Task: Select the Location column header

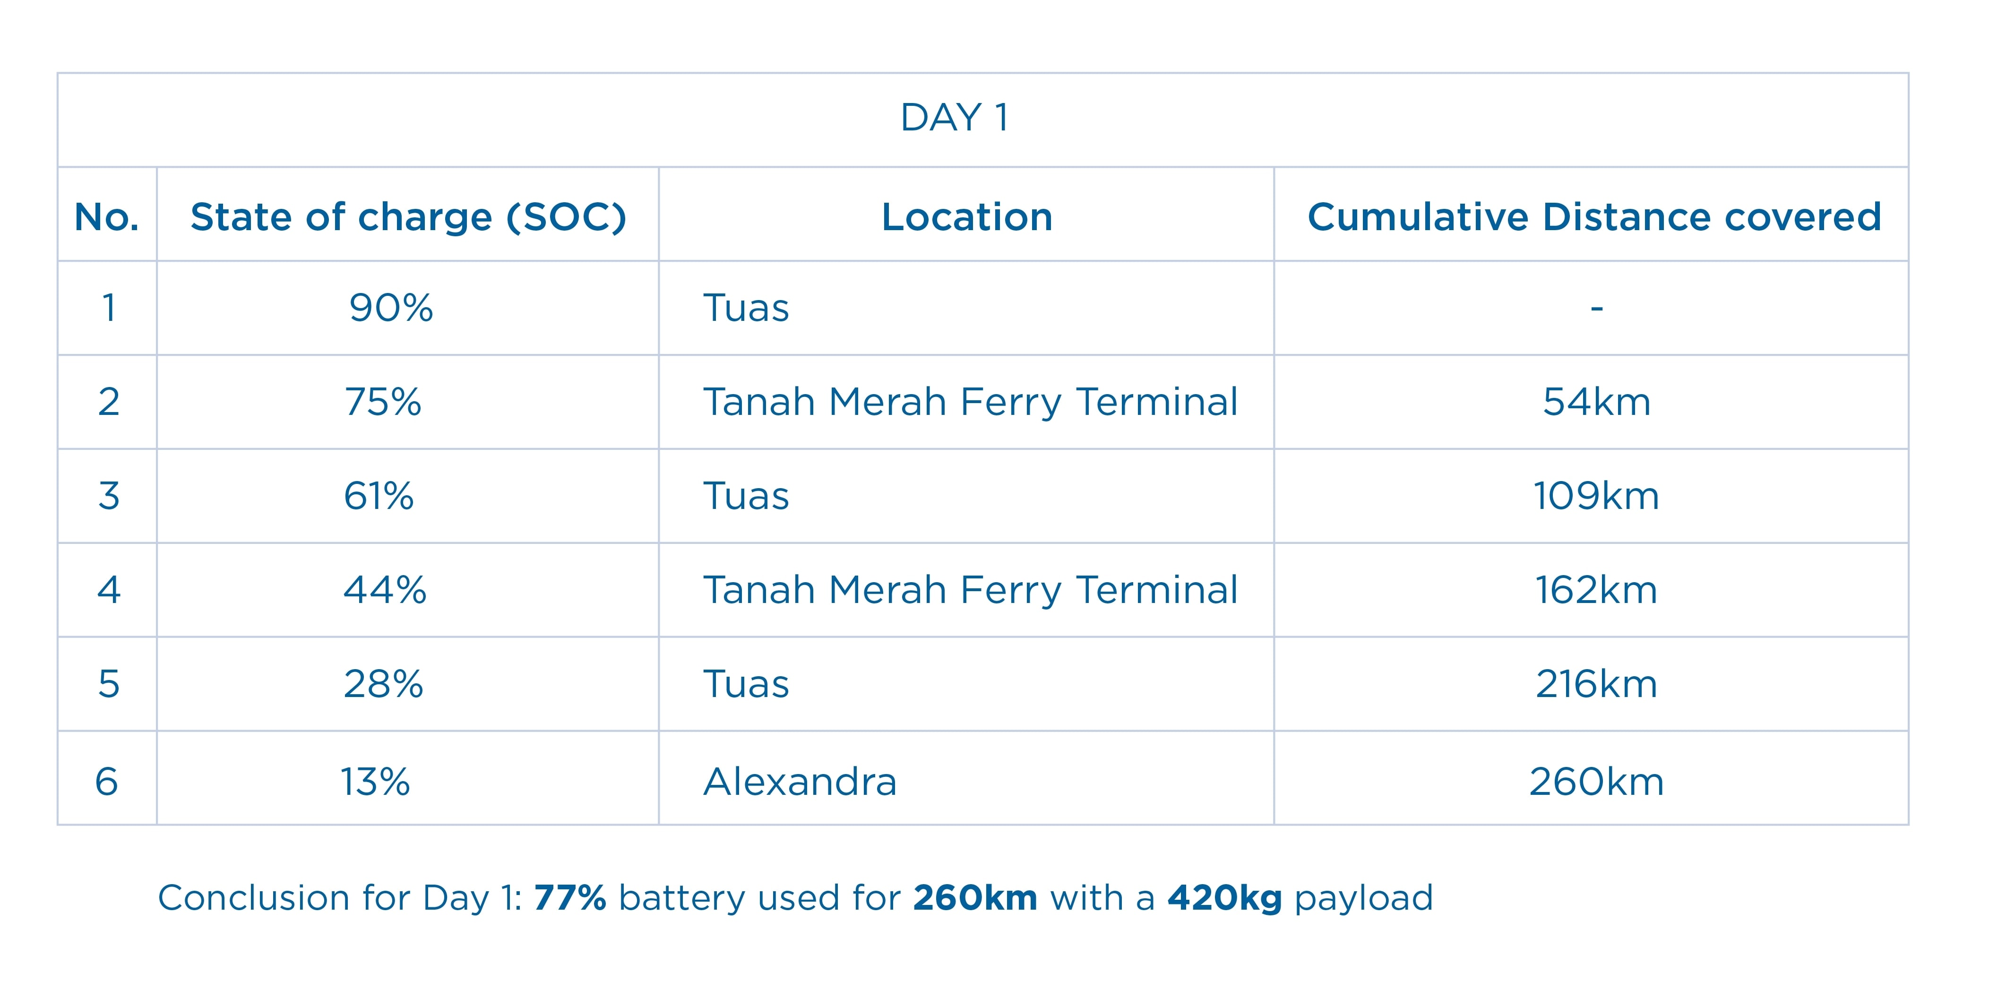Action: [967, 217]
